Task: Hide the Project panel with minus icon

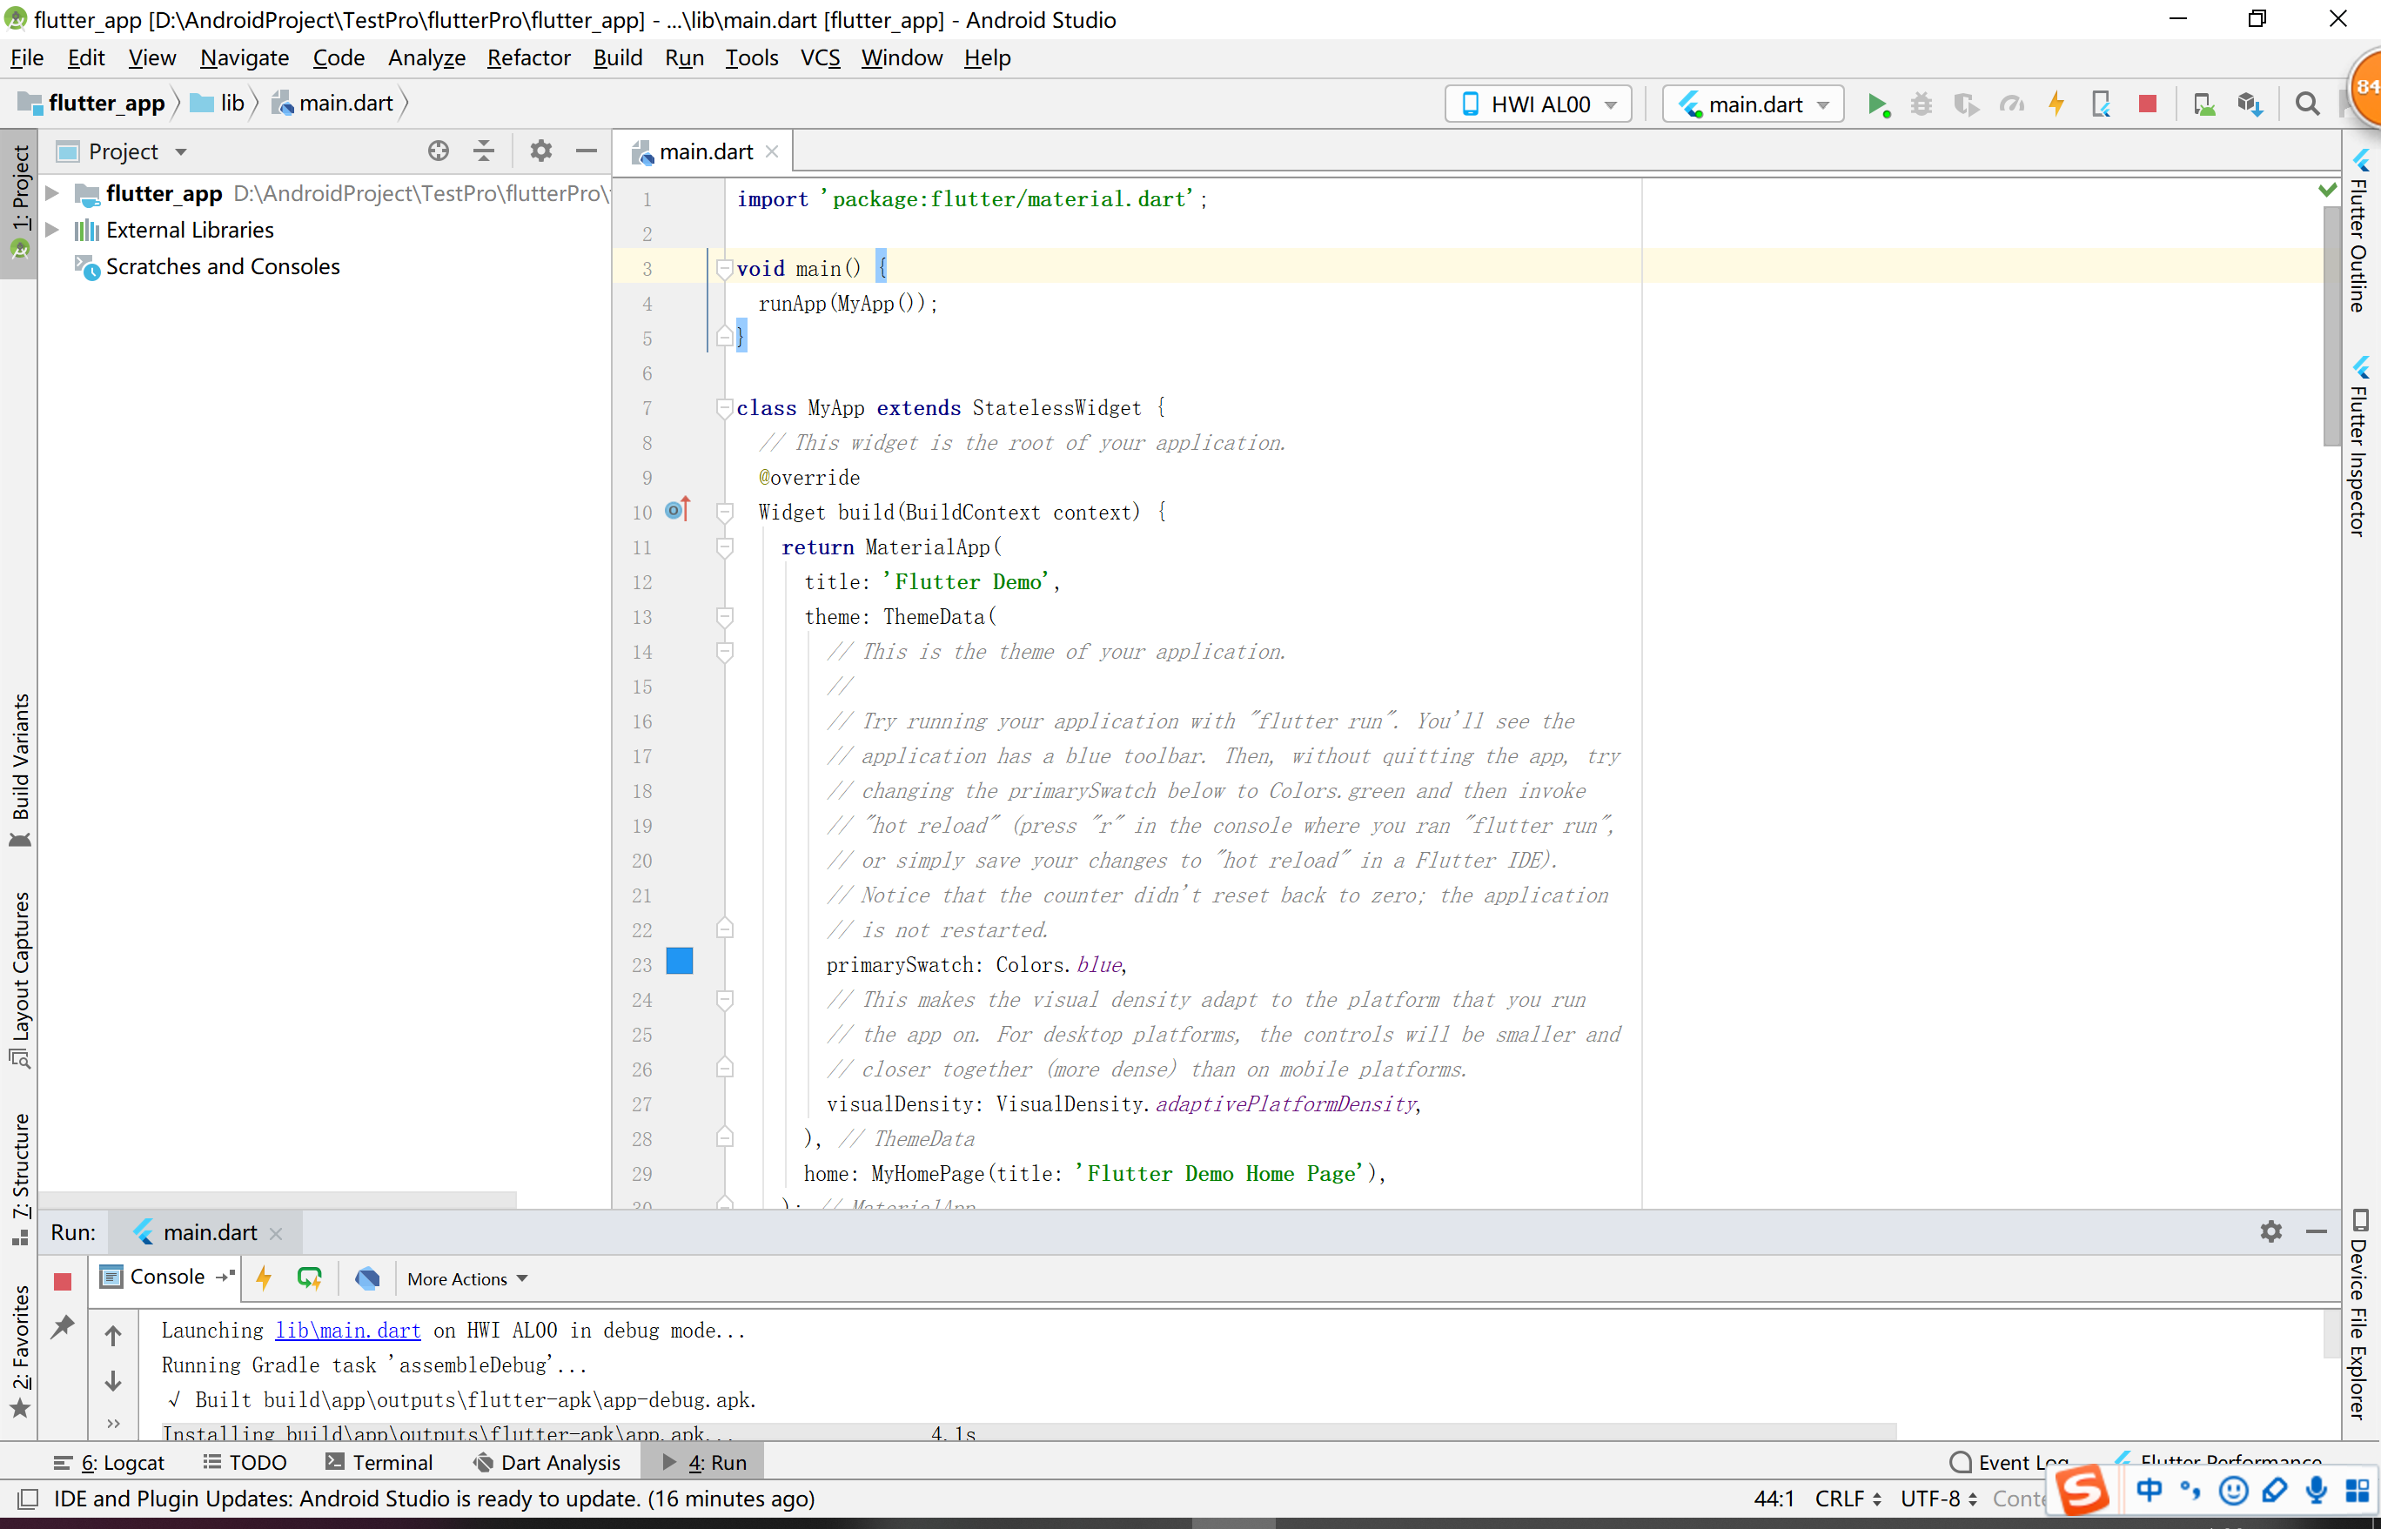Action: 586,151
